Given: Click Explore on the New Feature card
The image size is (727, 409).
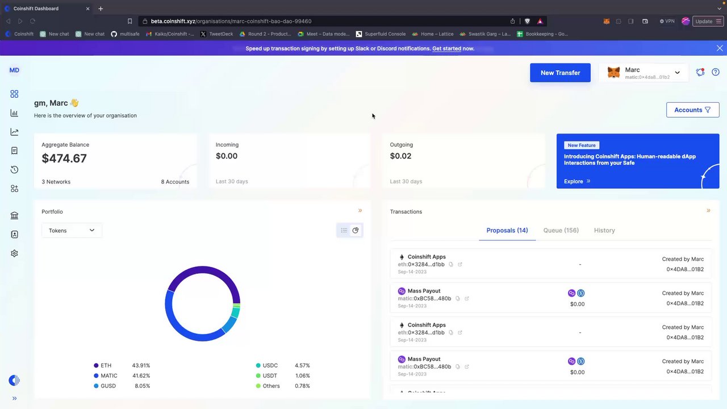Looking at the screenshot, I should click(577, 181).
